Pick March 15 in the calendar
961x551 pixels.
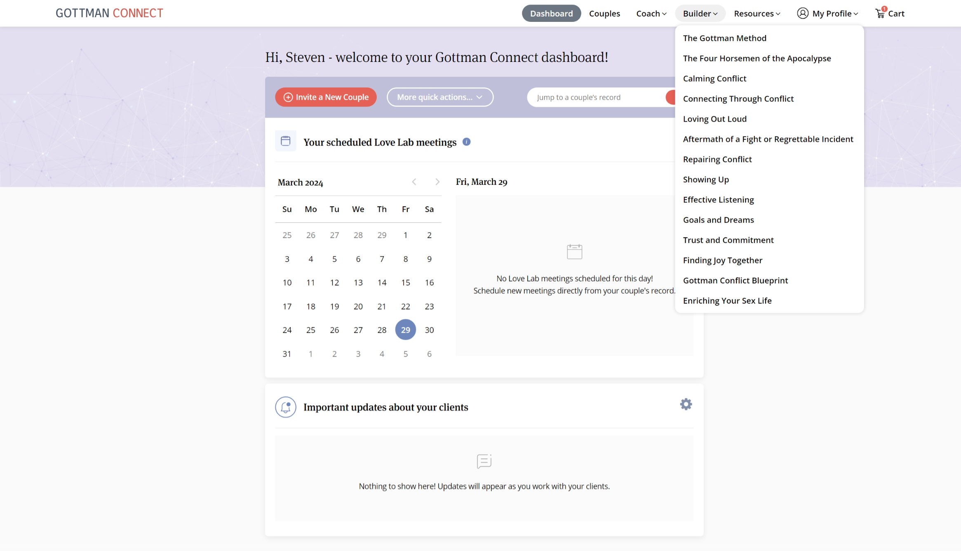[405, 283]
